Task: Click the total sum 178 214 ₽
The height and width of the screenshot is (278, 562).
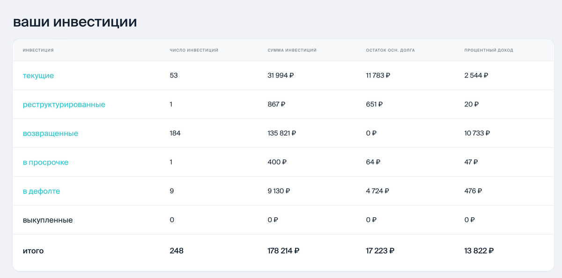Action: 283,251
